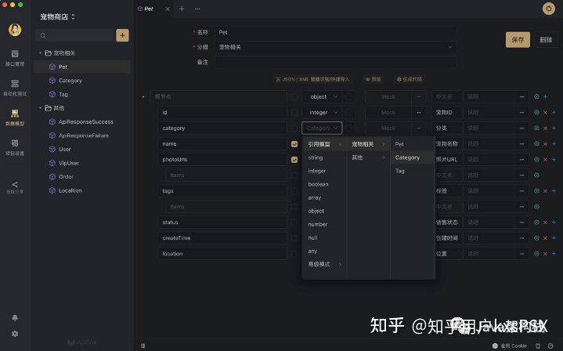Image resolution: width=563 pixels, height=351 pixels.
Task: Add child field on root node row
Action: click(x=546, y=96)
